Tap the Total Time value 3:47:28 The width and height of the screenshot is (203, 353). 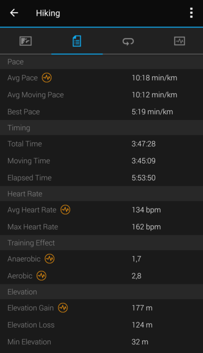pyautogui.click(x=144, y=144)
